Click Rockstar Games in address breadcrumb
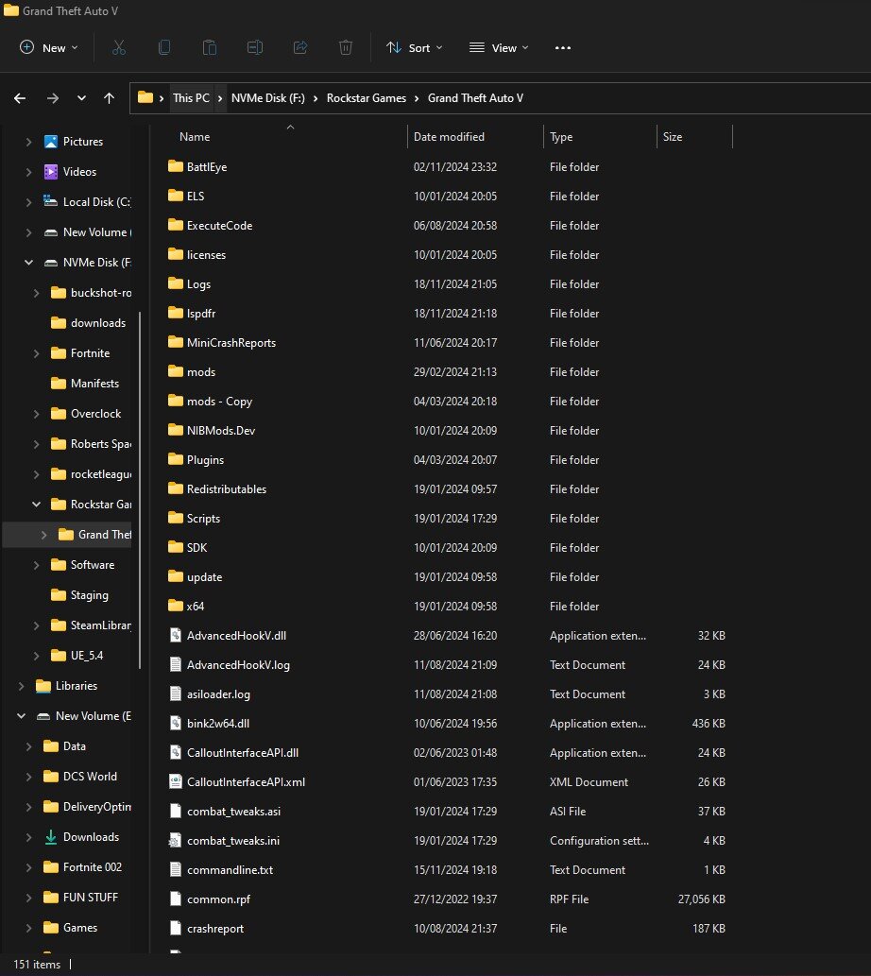Screen dimensions: 871x976 click(x=367, y=98)
